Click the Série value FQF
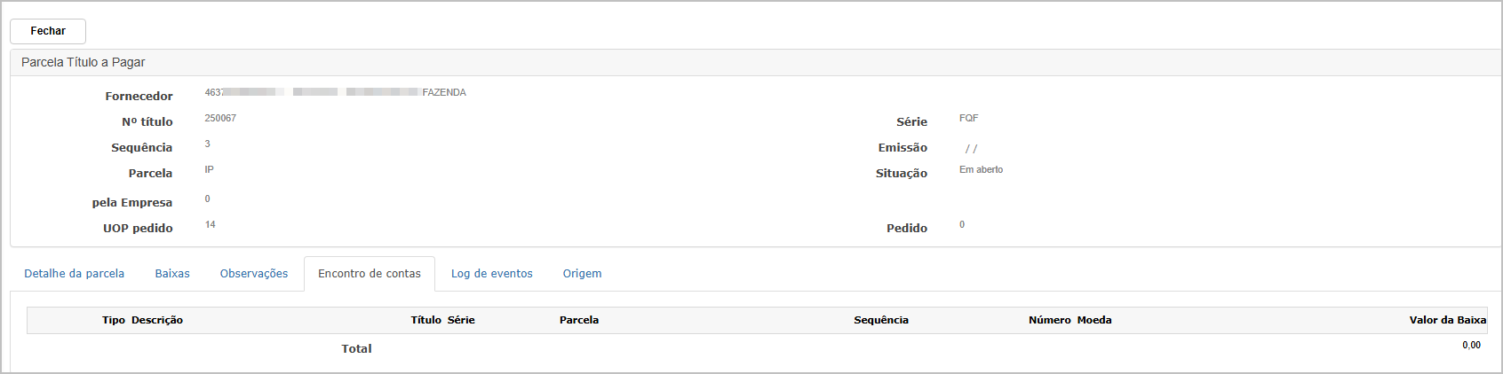 coord(968,118)
